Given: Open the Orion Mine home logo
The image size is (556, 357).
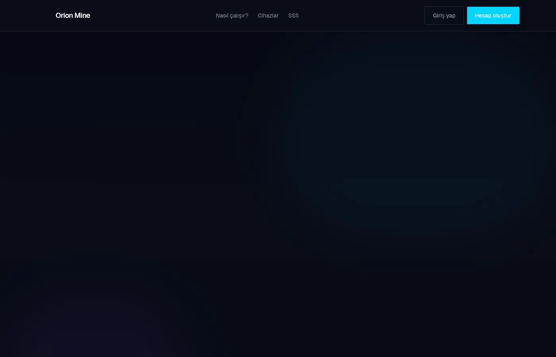Looking at the screenshot, I should point(73,15).
